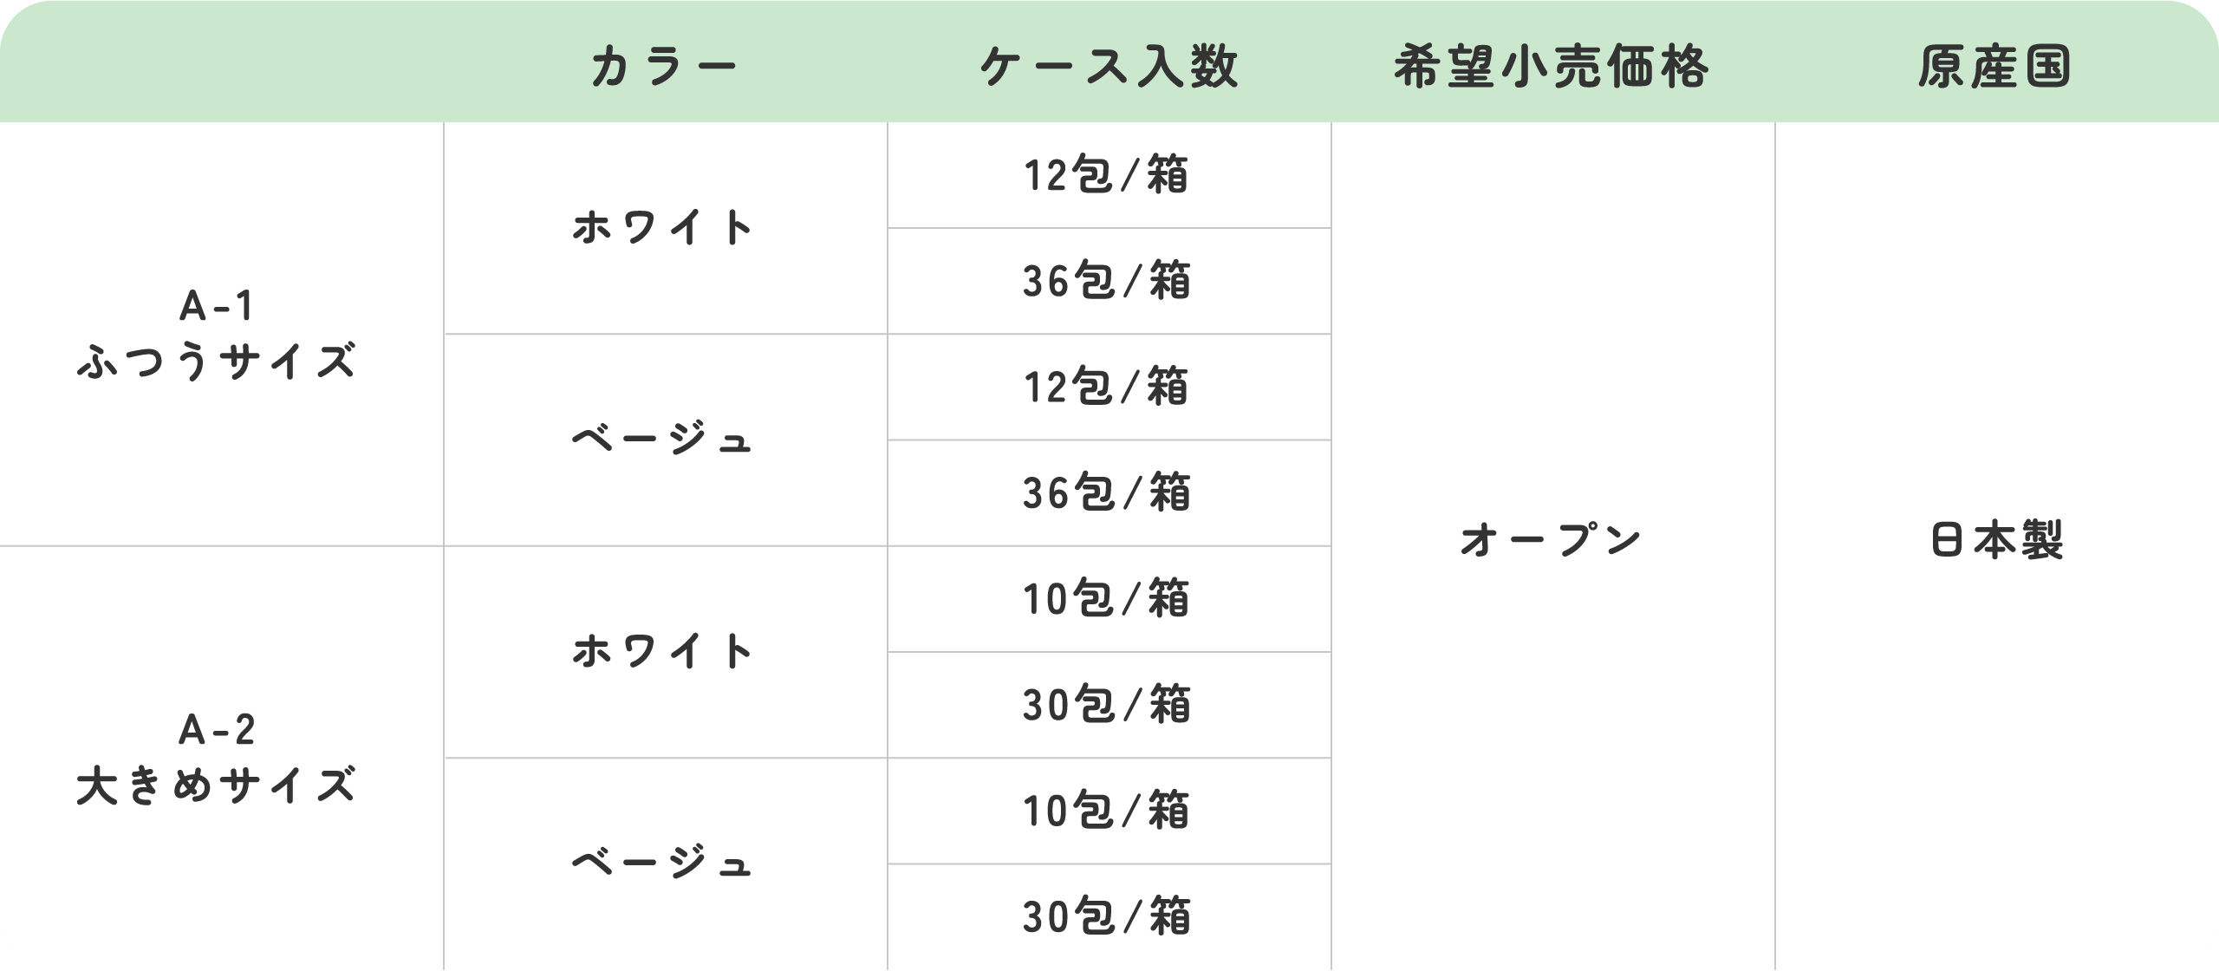The width and height of the screenshot is (2219, 971).
Task: Click 30包/箱 for A-2 ホワイト
Action: pyautogui.click(x=1107, y=705)
